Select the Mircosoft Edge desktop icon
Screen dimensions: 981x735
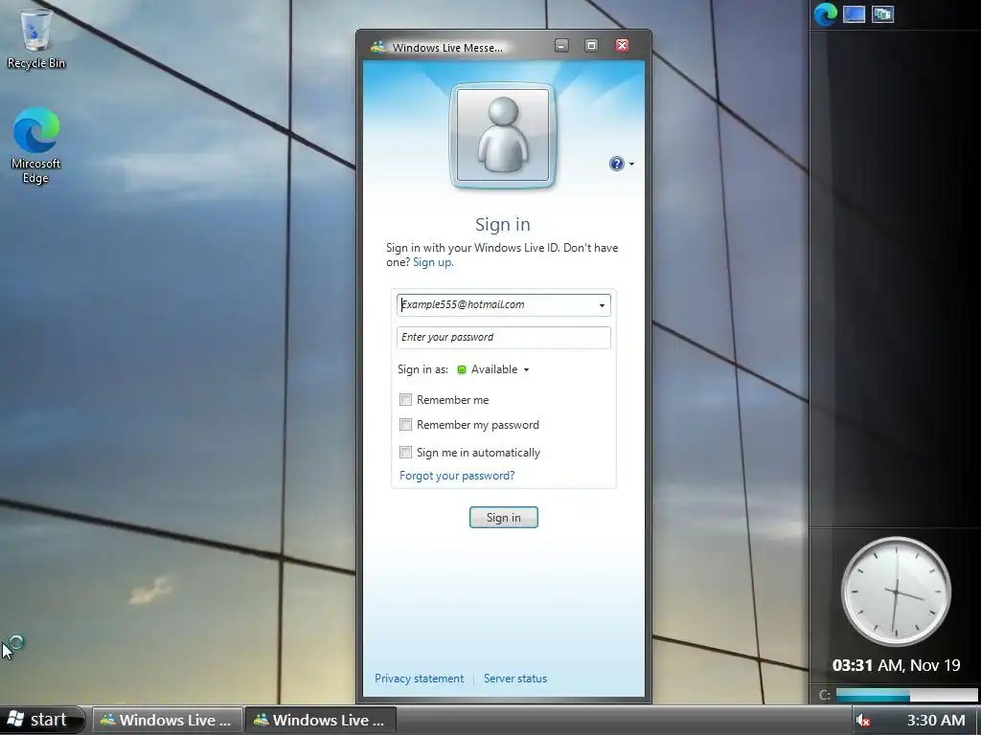point(36,145)
